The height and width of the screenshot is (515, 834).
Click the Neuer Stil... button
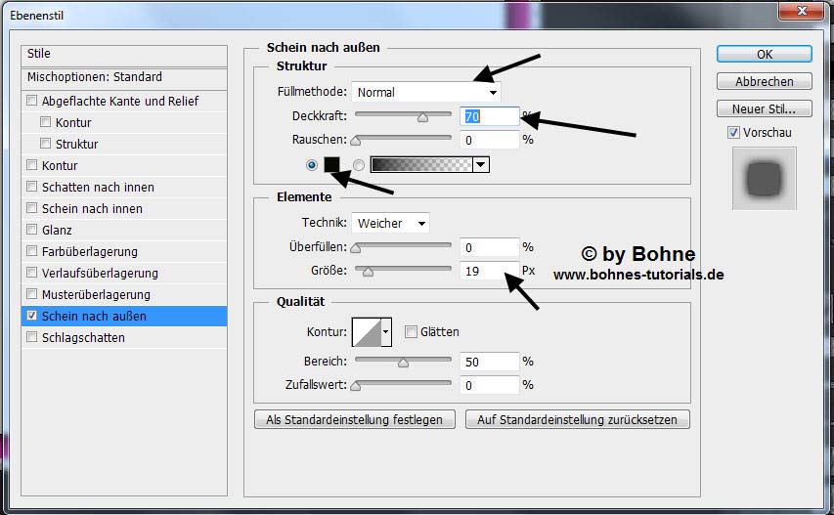[764, 108]
